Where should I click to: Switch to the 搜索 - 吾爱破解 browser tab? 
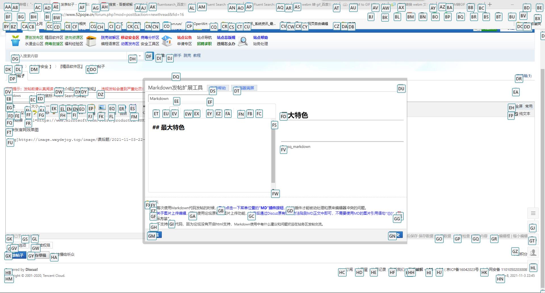[121, 5]
